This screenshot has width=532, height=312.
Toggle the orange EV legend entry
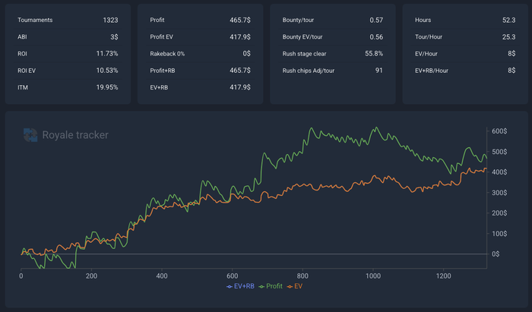(x=295, y=286)
